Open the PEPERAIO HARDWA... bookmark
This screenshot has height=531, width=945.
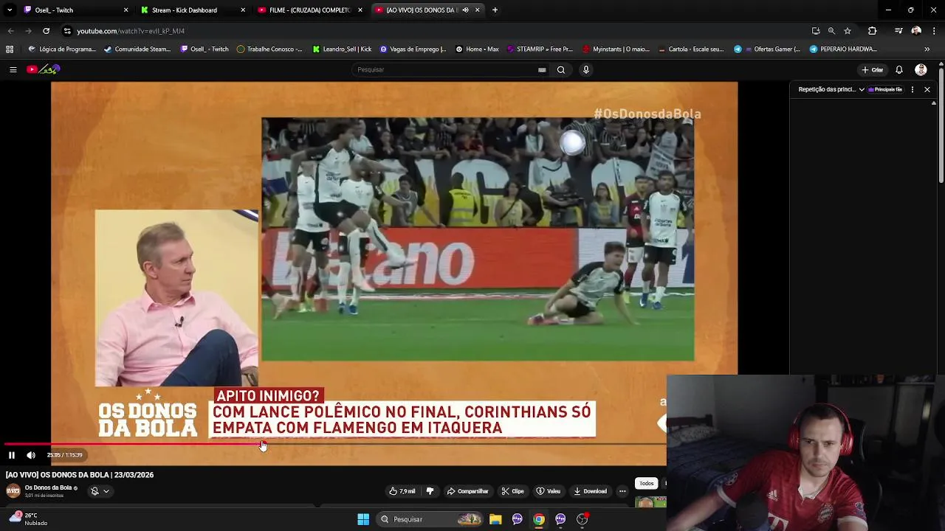[x=843, y=49]
